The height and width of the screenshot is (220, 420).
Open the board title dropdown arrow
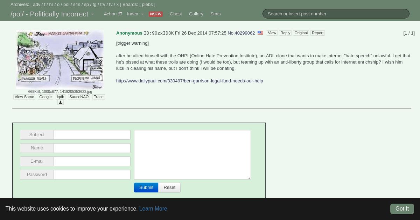click(x=92, y=14)
